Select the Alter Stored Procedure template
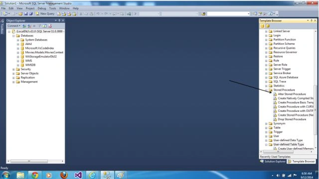 [x=292, y=94]
